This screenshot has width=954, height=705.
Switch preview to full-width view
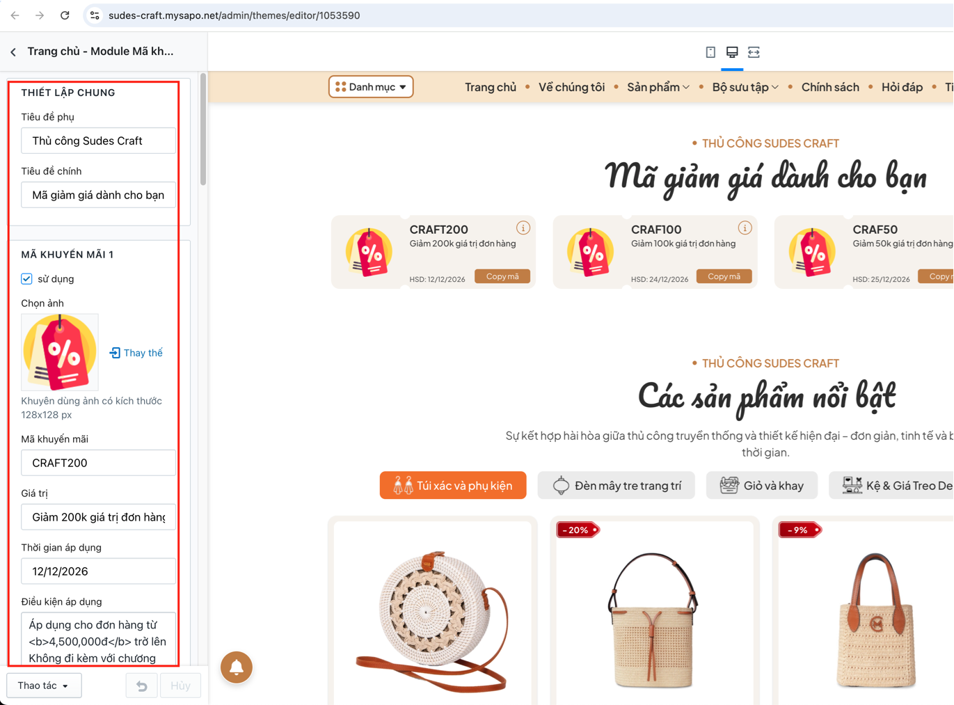pyautogui.click(x=754, y=52)
